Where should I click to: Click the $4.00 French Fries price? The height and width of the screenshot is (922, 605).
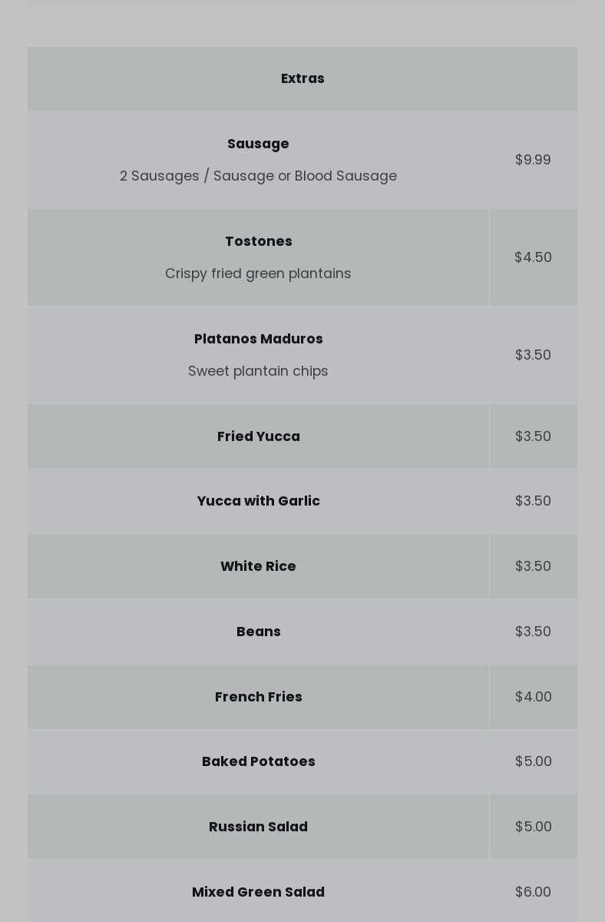point(533,697)
